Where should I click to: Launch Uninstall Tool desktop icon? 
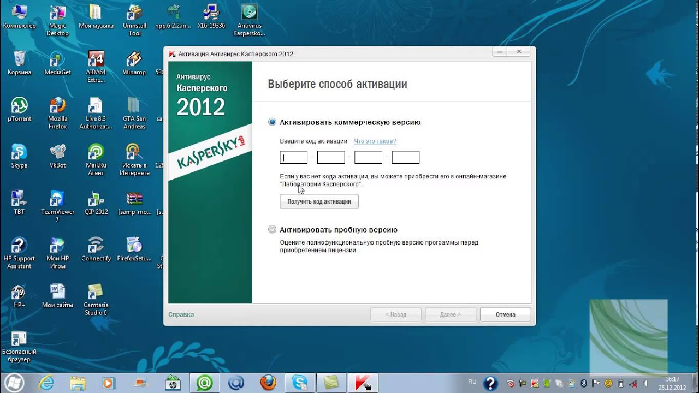coord(134,21)
